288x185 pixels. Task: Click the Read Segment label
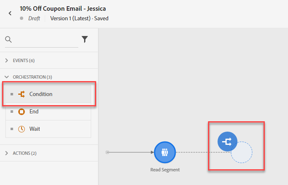click(165, 170)
